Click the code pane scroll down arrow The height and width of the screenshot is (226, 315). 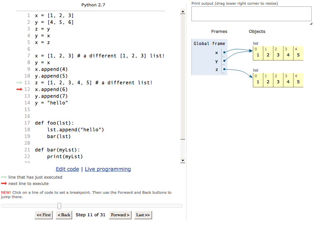click(x=183, y=161)
